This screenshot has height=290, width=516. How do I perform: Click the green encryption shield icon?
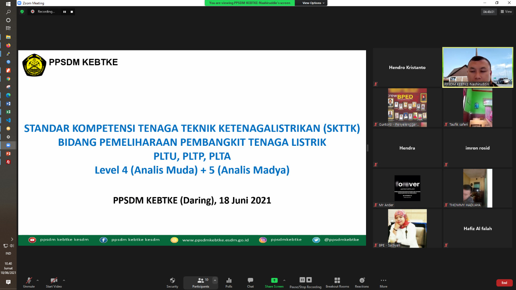(x=22, y=12)
